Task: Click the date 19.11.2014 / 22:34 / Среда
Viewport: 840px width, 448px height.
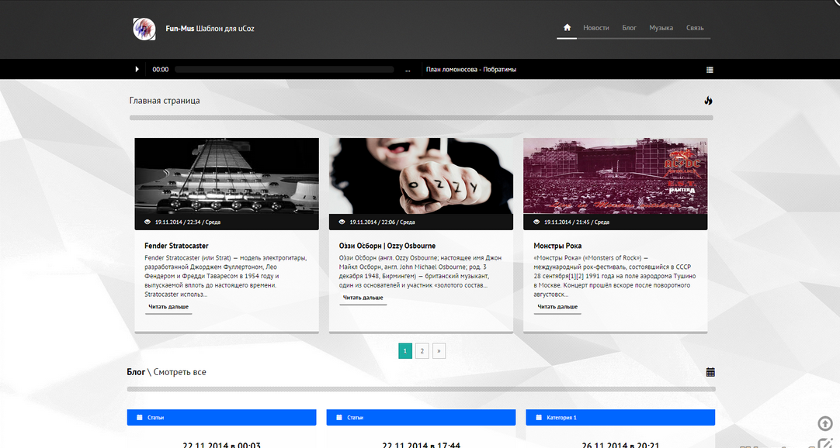Action: tap(188, 222)
